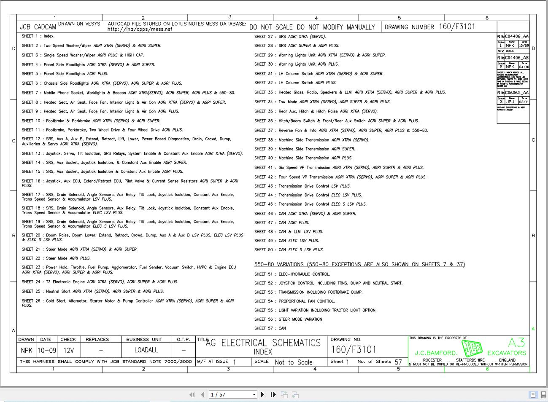Click the 'SHEET 1 : Index.' line
Image resolution: width=548 pixels, height=402 pixels.
click(38, 36)
